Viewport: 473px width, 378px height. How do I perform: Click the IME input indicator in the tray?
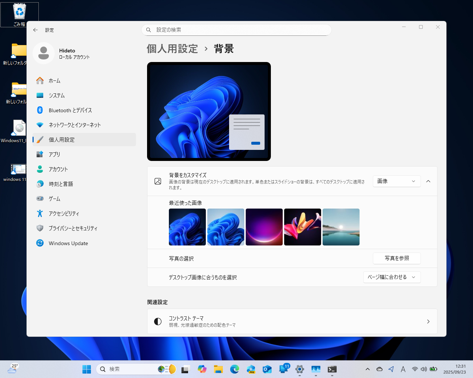click(403, 369)
